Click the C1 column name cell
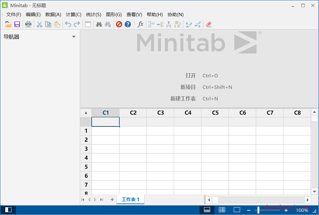The height and width of the screenshot is (215, 319). point(106,122)
